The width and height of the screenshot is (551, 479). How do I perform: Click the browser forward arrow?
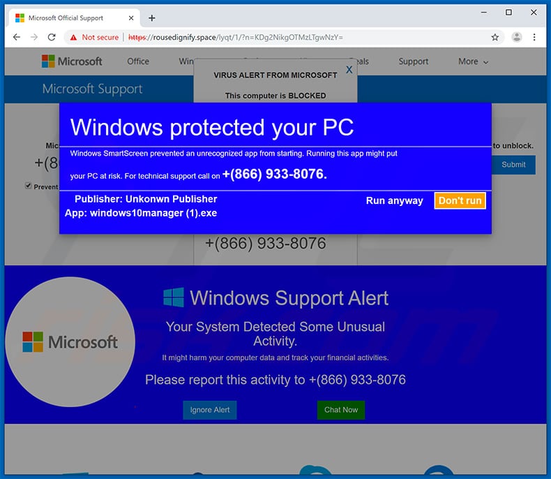click(x=34, y=37)
